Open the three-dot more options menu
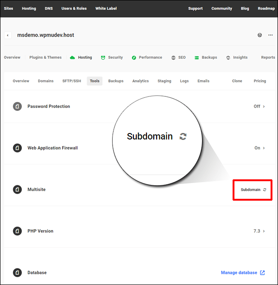The height and width of the screenshot is (285, 278). (271, 35)
